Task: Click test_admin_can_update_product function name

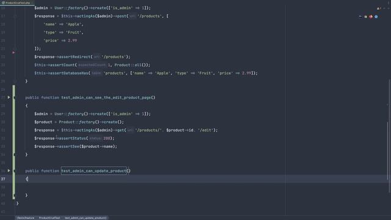Action: 93,171
